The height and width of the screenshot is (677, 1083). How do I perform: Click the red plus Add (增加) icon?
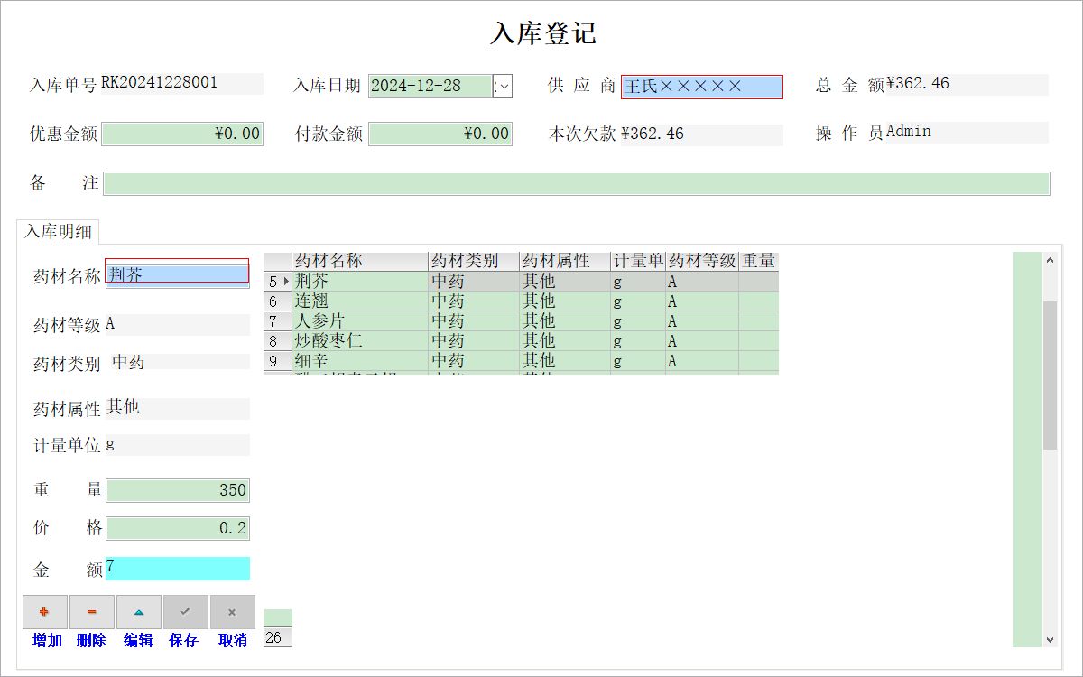pyautogui.click(x=45, y=612)
